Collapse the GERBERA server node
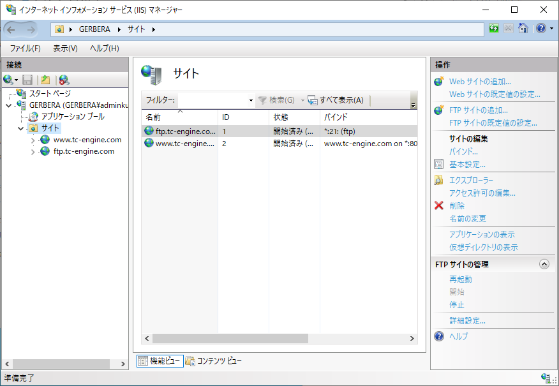Screen dimensions: 559x386 tap(9, 105)
